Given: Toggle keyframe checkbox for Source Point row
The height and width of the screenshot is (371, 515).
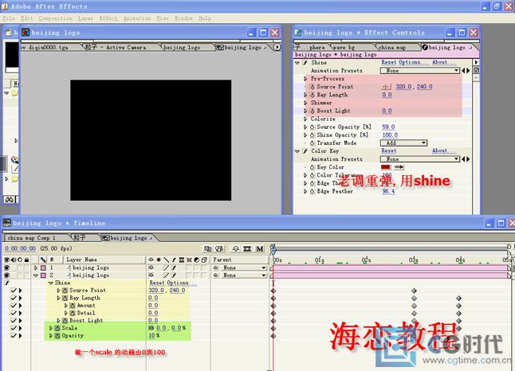Looking at the screenshot, I should tap(14, 291).
